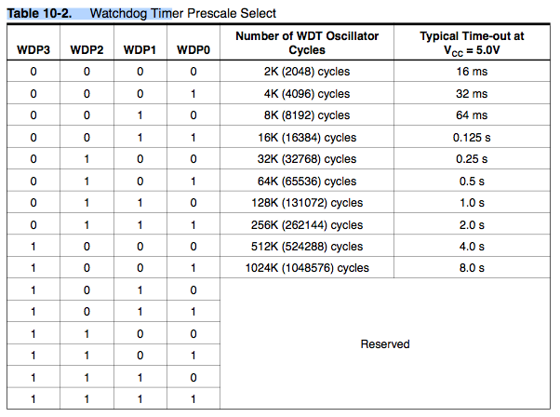560x417 pixels.
Task: Click the Reserved cell text
Action: point(385,344)
